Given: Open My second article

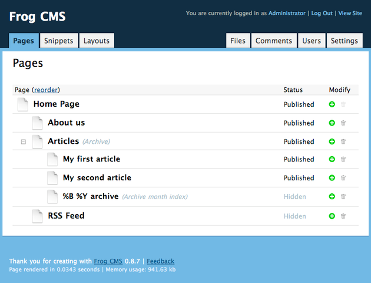Looking at the screenshot, I should click(97, 177).
